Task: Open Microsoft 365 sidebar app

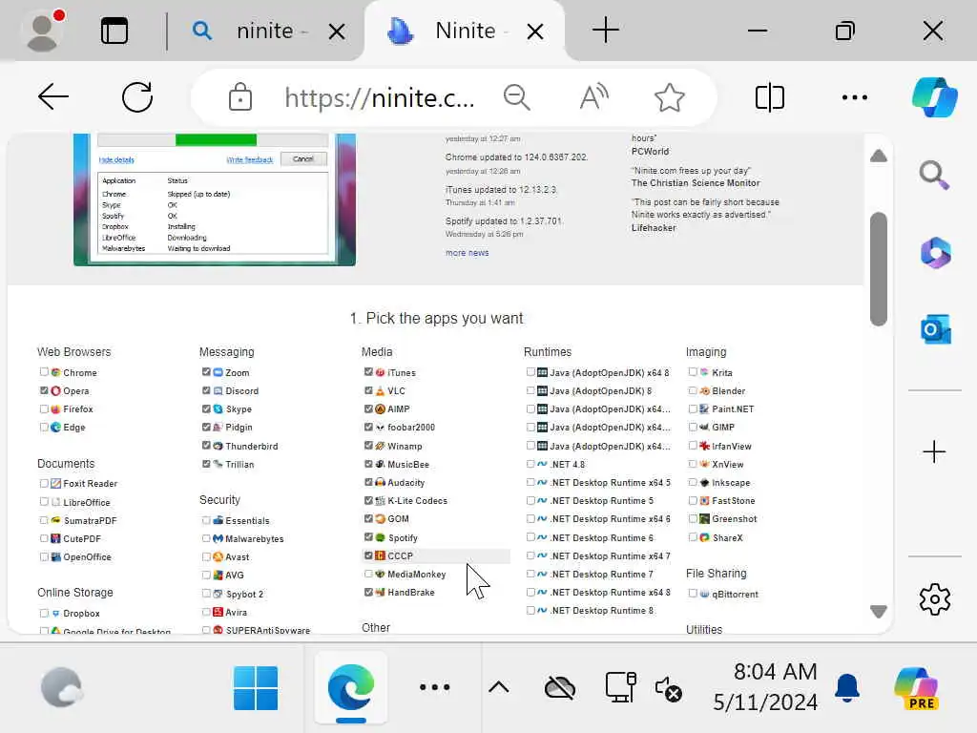Action: [935, 252]
